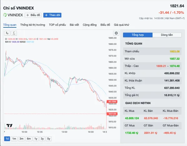Click KL Mua value 43.800.124
This screenshot has width=187, height=146.
point(132,118)
